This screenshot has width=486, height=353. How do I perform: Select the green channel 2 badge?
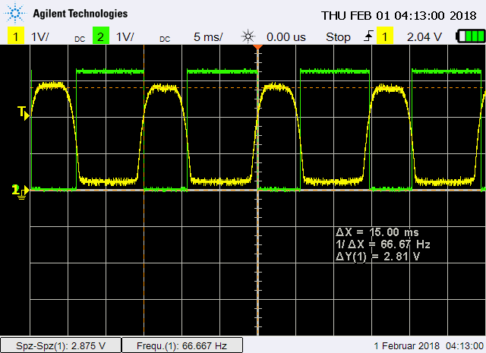pyautogui.click(x=99, y=36)
